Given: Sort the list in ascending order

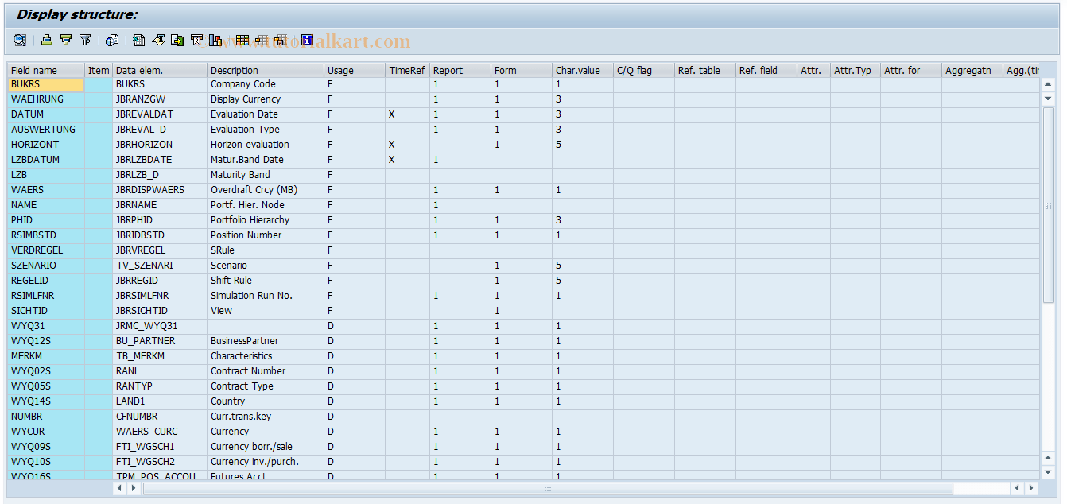Looking at the screenshot, I should (x=46, y=40).
